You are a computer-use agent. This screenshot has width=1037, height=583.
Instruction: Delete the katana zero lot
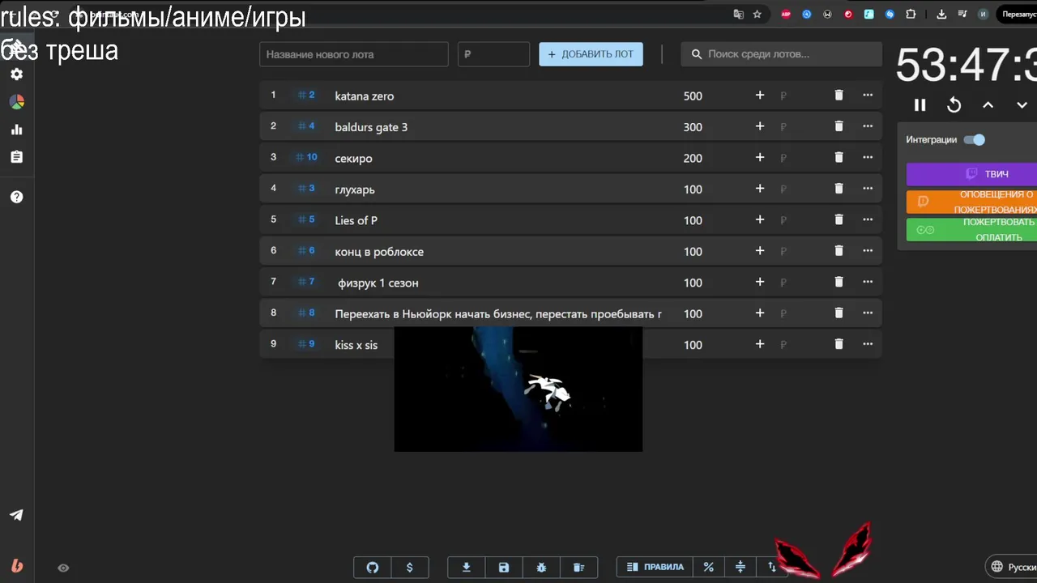click(839, 96)
